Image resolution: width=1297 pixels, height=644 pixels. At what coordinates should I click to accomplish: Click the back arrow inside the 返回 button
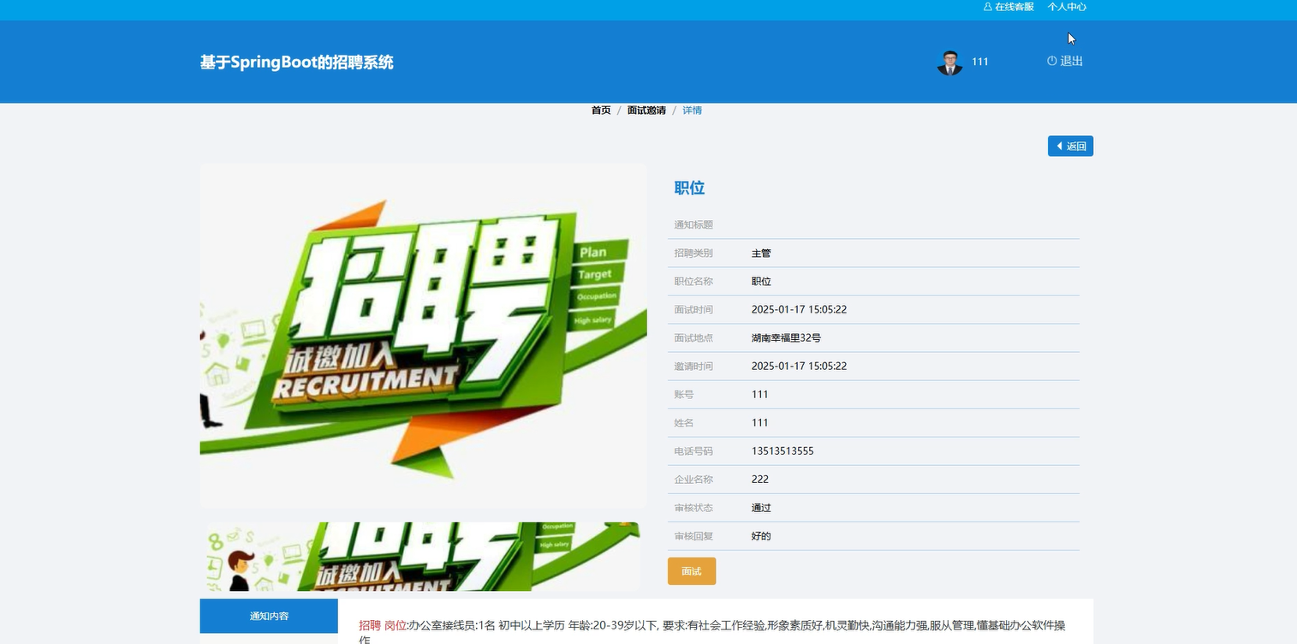click(1062, 146)
